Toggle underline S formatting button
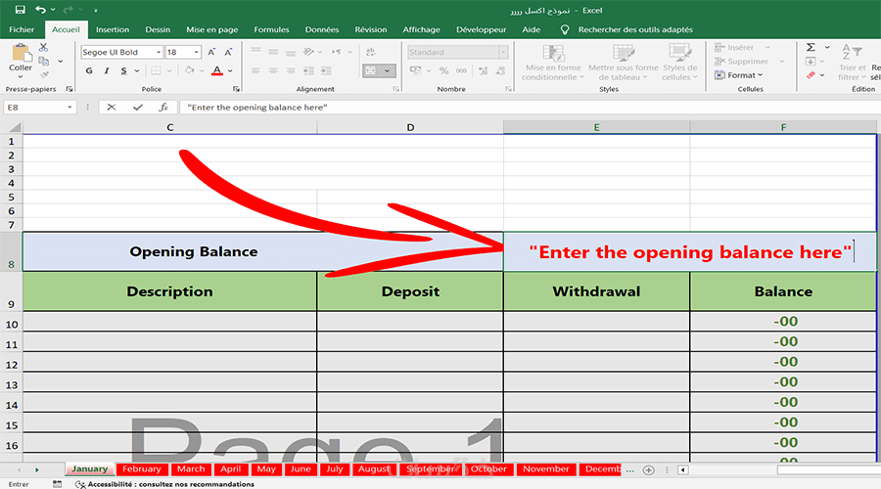 pyautogui.click(x=123, y=70)
